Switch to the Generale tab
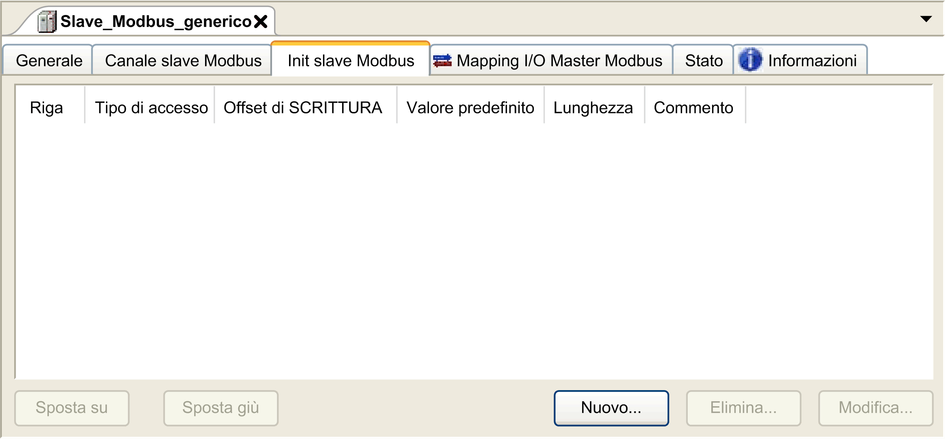 point(49,60)
